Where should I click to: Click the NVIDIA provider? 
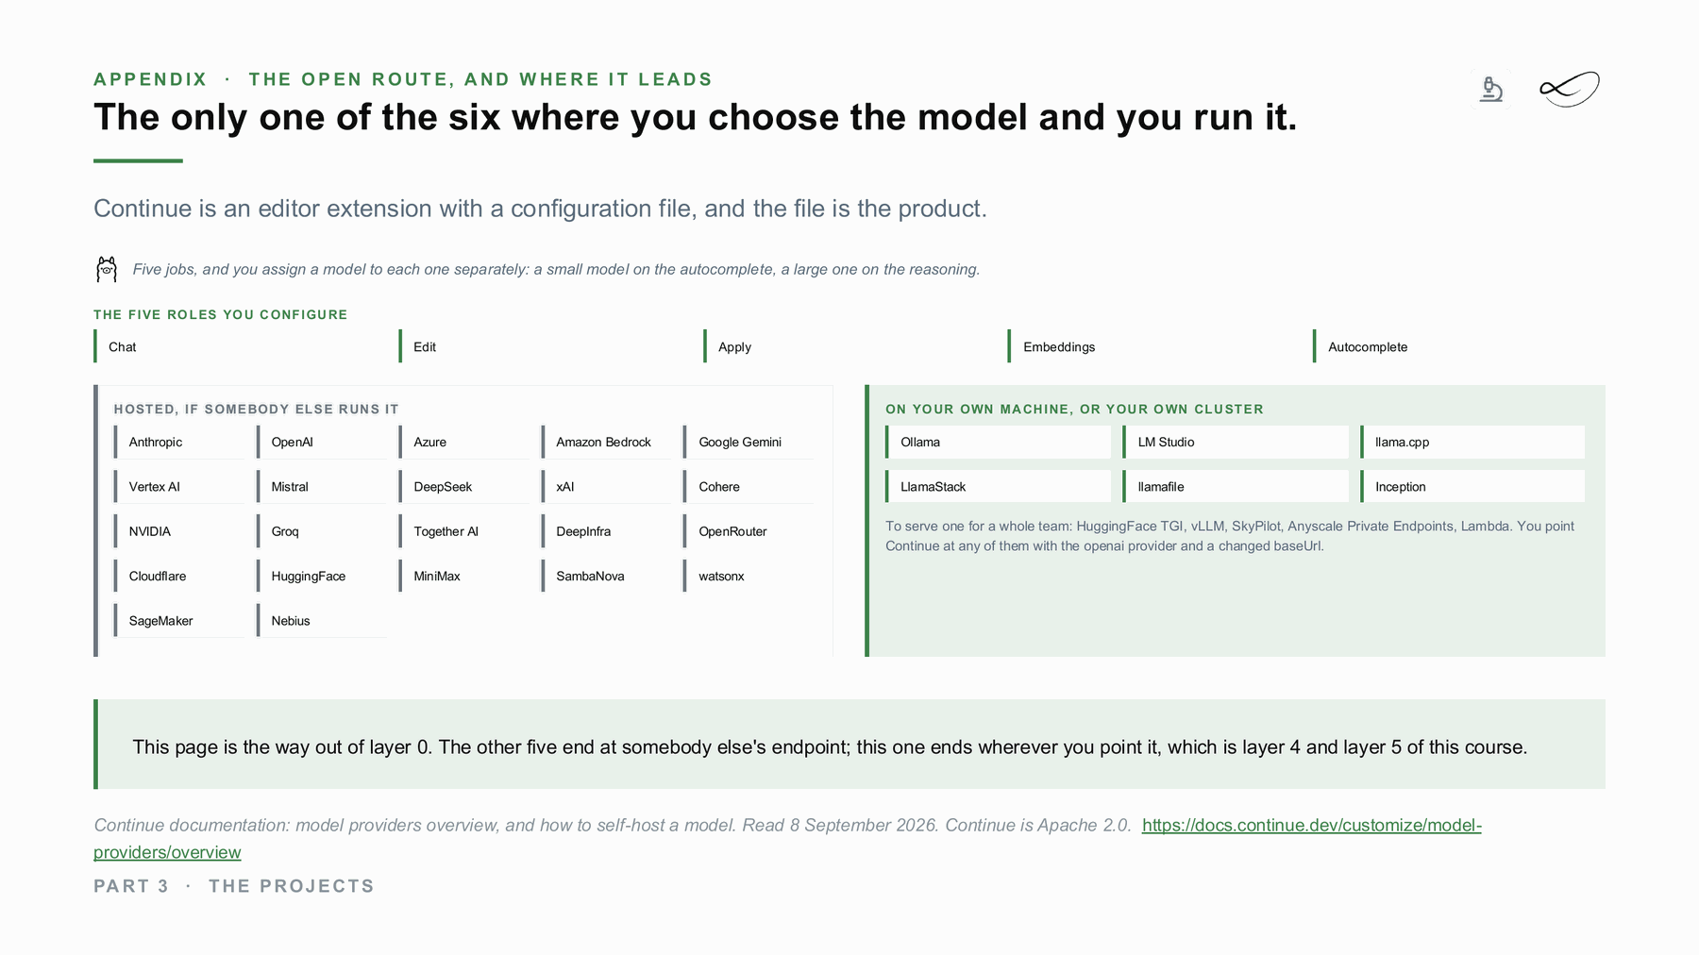(x=179, y=531)
